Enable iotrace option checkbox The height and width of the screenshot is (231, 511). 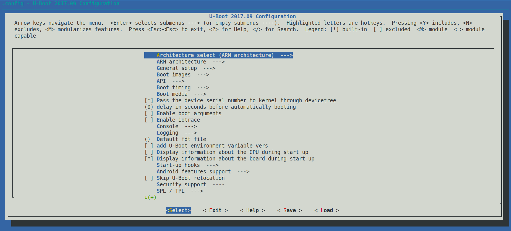(149, 120)
